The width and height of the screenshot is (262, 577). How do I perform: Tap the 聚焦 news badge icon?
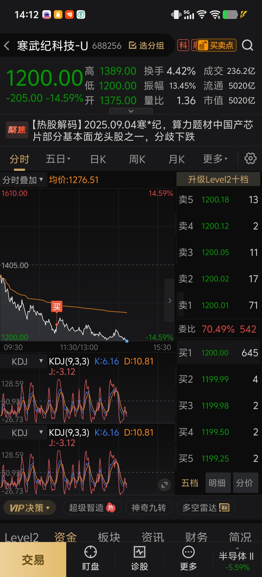pyautogui.click(x=17, y=130)
